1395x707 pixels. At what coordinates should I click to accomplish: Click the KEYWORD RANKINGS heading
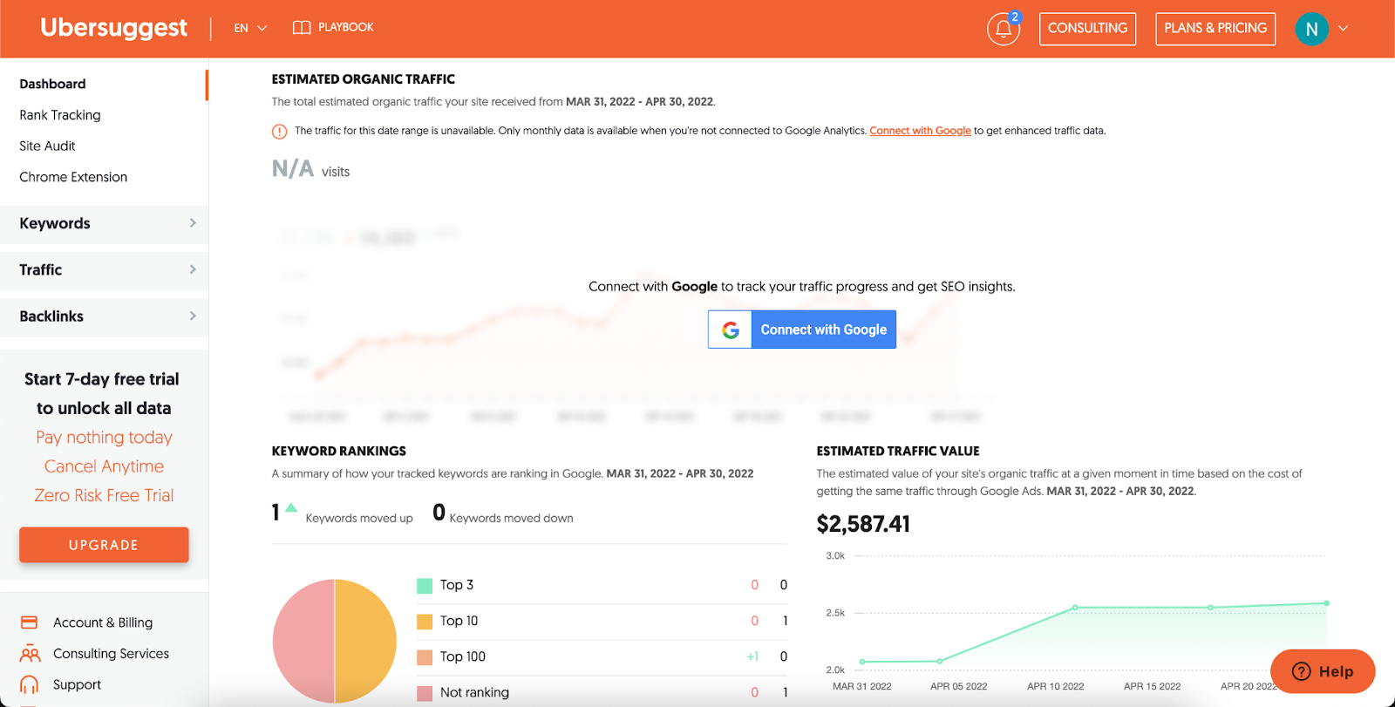click(339, 451)
